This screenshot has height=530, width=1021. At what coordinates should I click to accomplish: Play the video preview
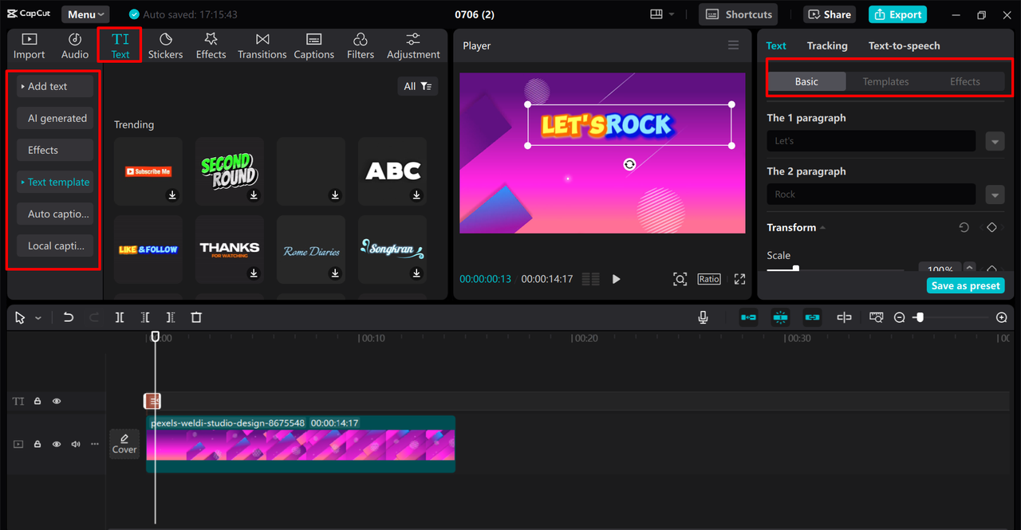(616, 279)
